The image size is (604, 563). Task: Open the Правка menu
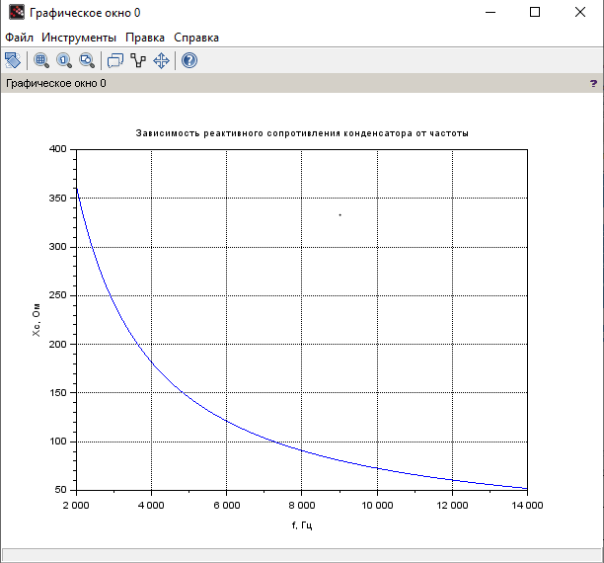(x=145, y=38)
